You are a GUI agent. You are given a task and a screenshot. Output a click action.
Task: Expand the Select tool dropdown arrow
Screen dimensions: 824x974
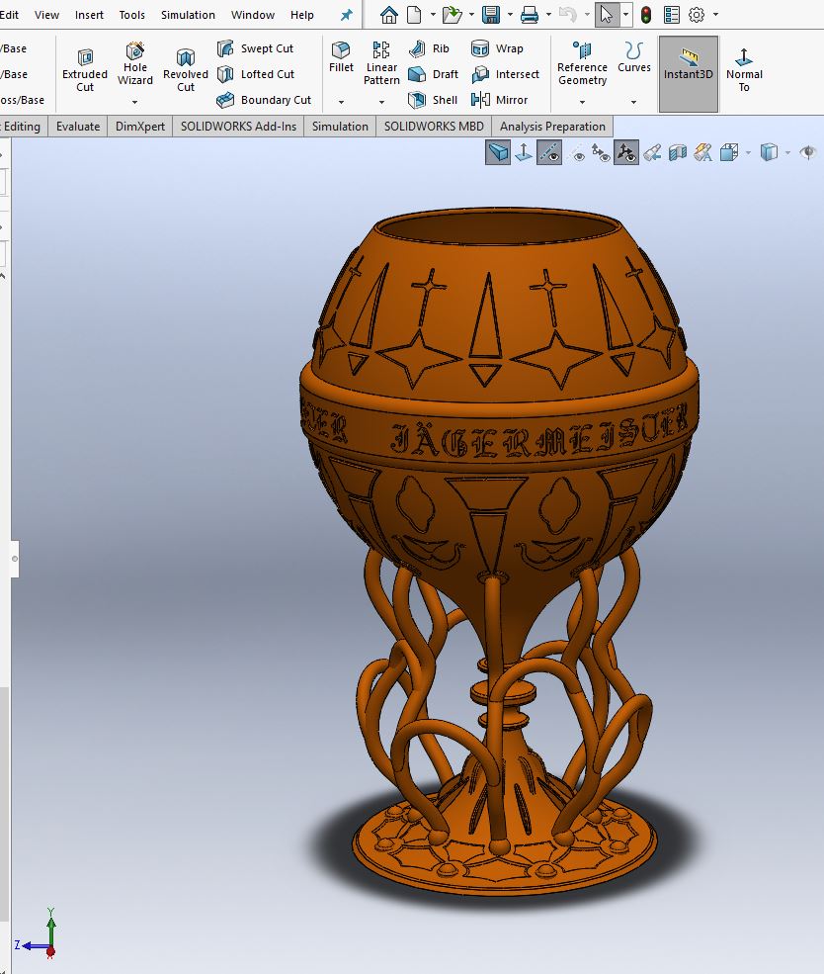(625, 14)
